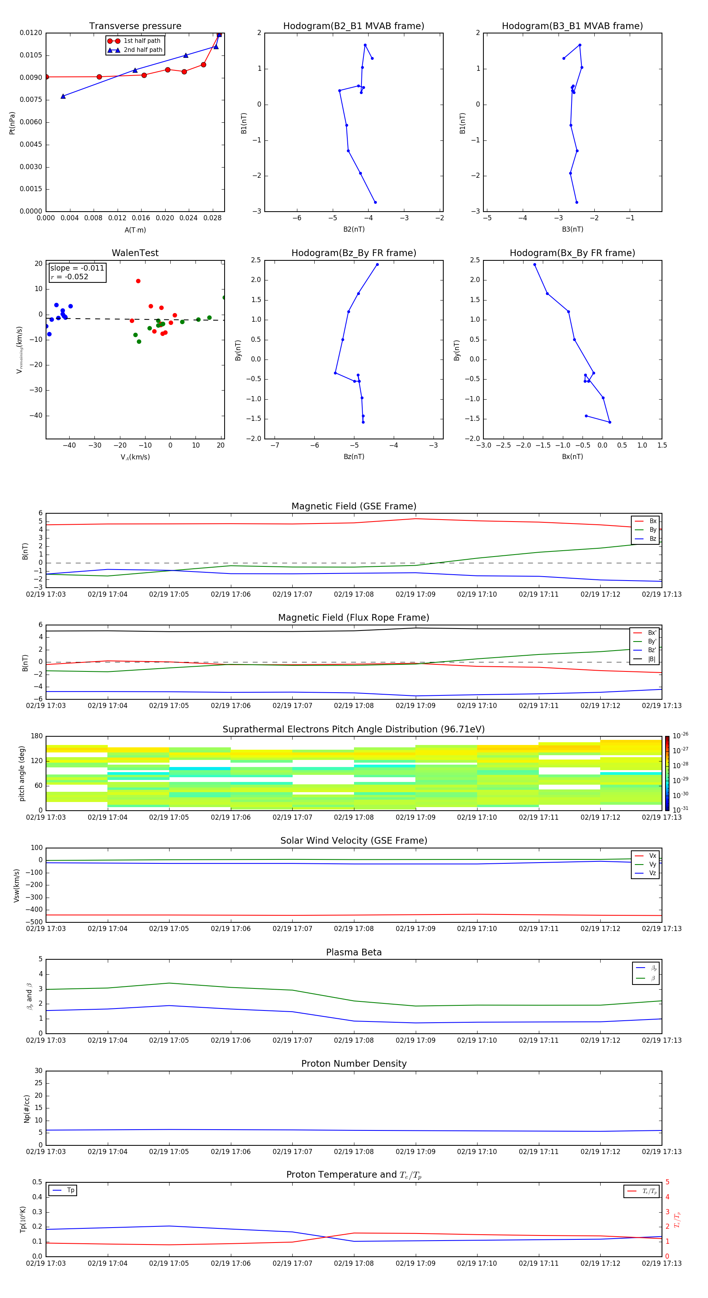
Task: Click the "B2(nT)" x-axis label
Action: click(x=354, y=229)
